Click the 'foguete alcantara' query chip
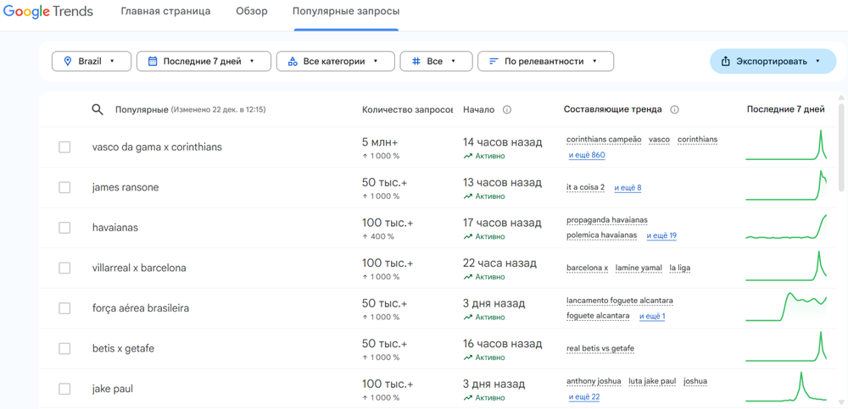This screenshot has width=848, height=409. point(598,316)
